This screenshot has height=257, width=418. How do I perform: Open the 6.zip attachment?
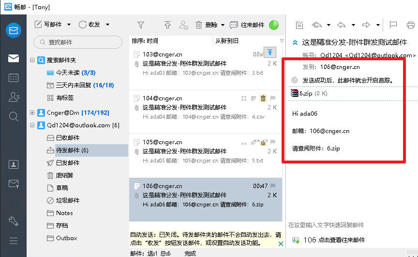[x=309, y=93]
